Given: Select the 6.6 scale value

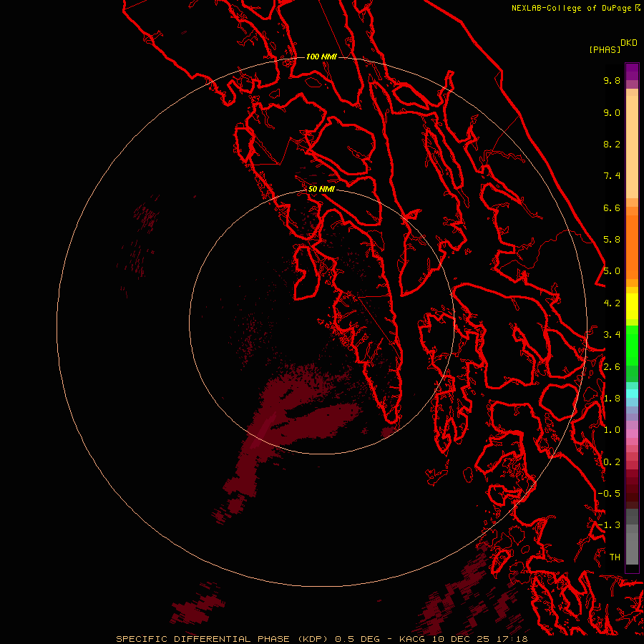Looking at the screenshot, I should (612, 208).
